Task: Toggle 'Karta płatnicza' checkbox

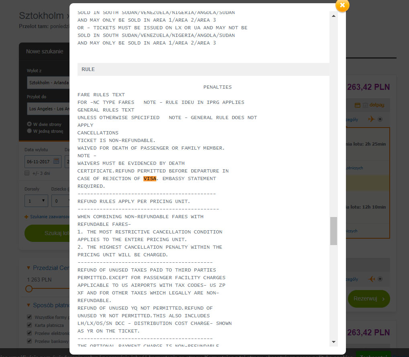Action: [29, 325]
